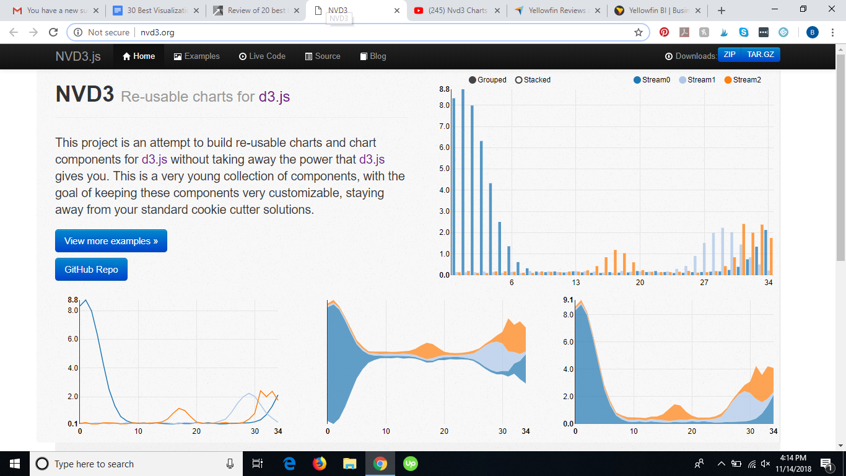Open the browser profile B avatar
Image resolution: width=846 pixels, height=476 pixels.
click(x=813, y=32)
